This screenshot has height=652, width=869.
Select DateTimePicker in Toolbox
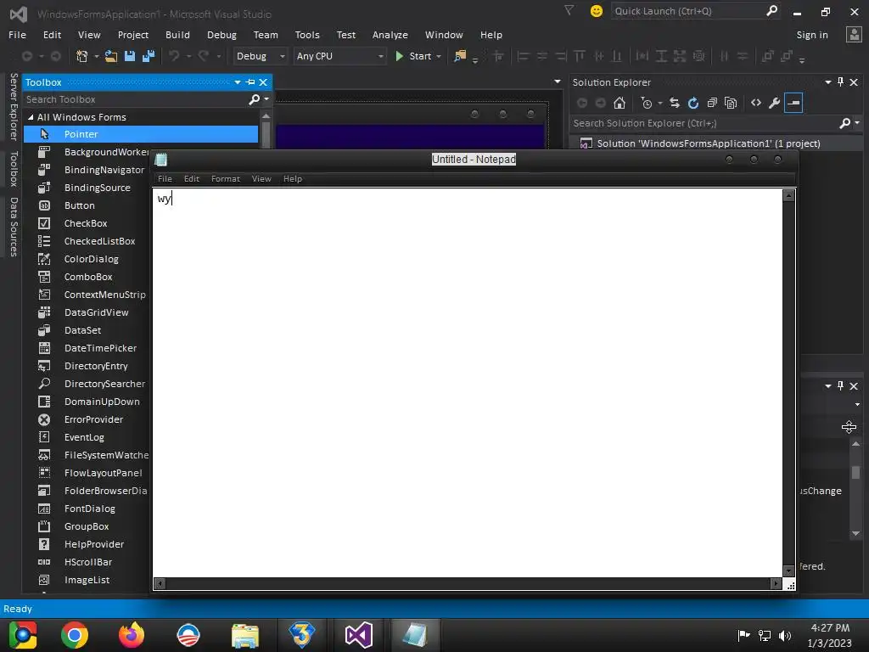pos(100,348)
